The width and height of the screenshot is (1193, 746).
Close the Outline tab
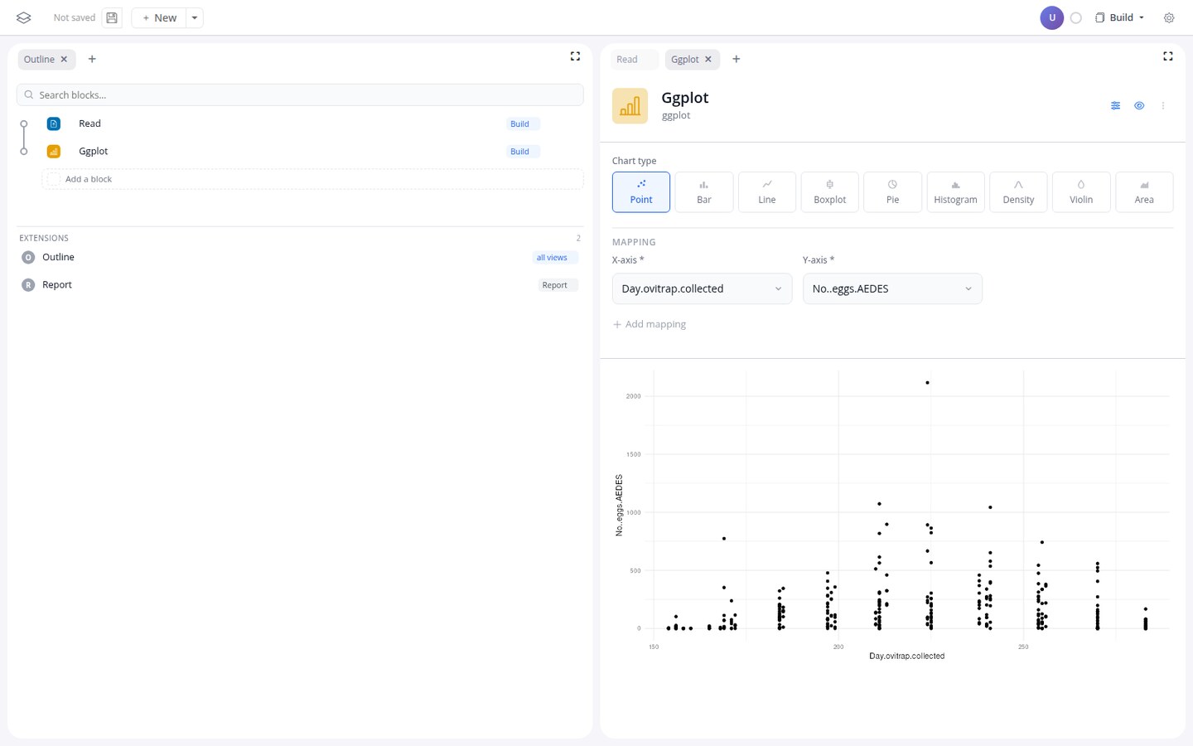pos(64,59)
